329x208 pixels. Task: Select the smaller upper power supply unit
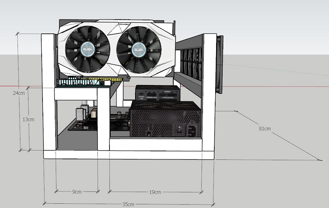pos(158,93)
